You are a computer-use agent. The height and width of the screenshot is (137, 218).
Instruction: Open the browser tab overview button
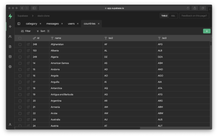[x=203, y=8]
